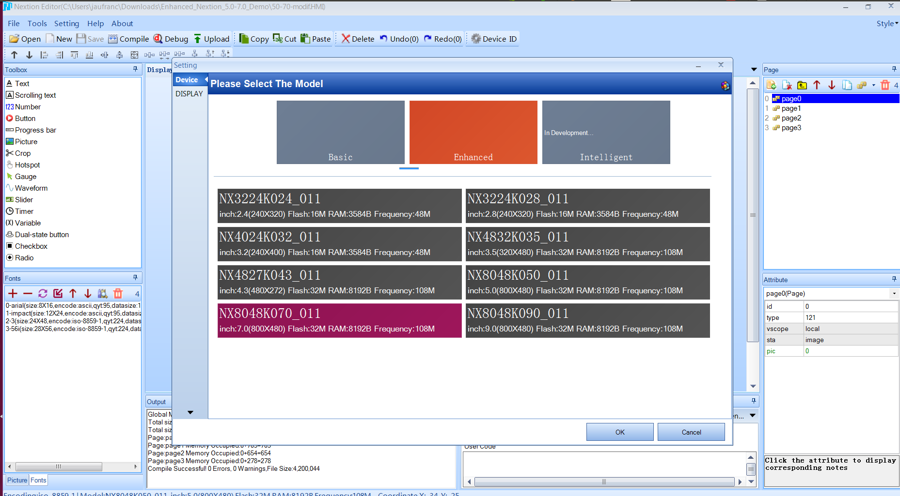Switch to the Picture bottom tab
The width and height of the screenshot is (900, 496).
click(17, 480)
